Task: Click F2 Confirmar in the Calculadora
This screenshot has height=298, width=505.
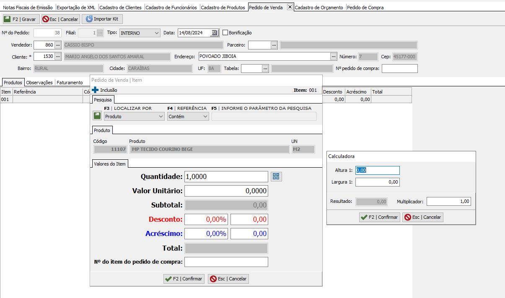Action: 380,217
